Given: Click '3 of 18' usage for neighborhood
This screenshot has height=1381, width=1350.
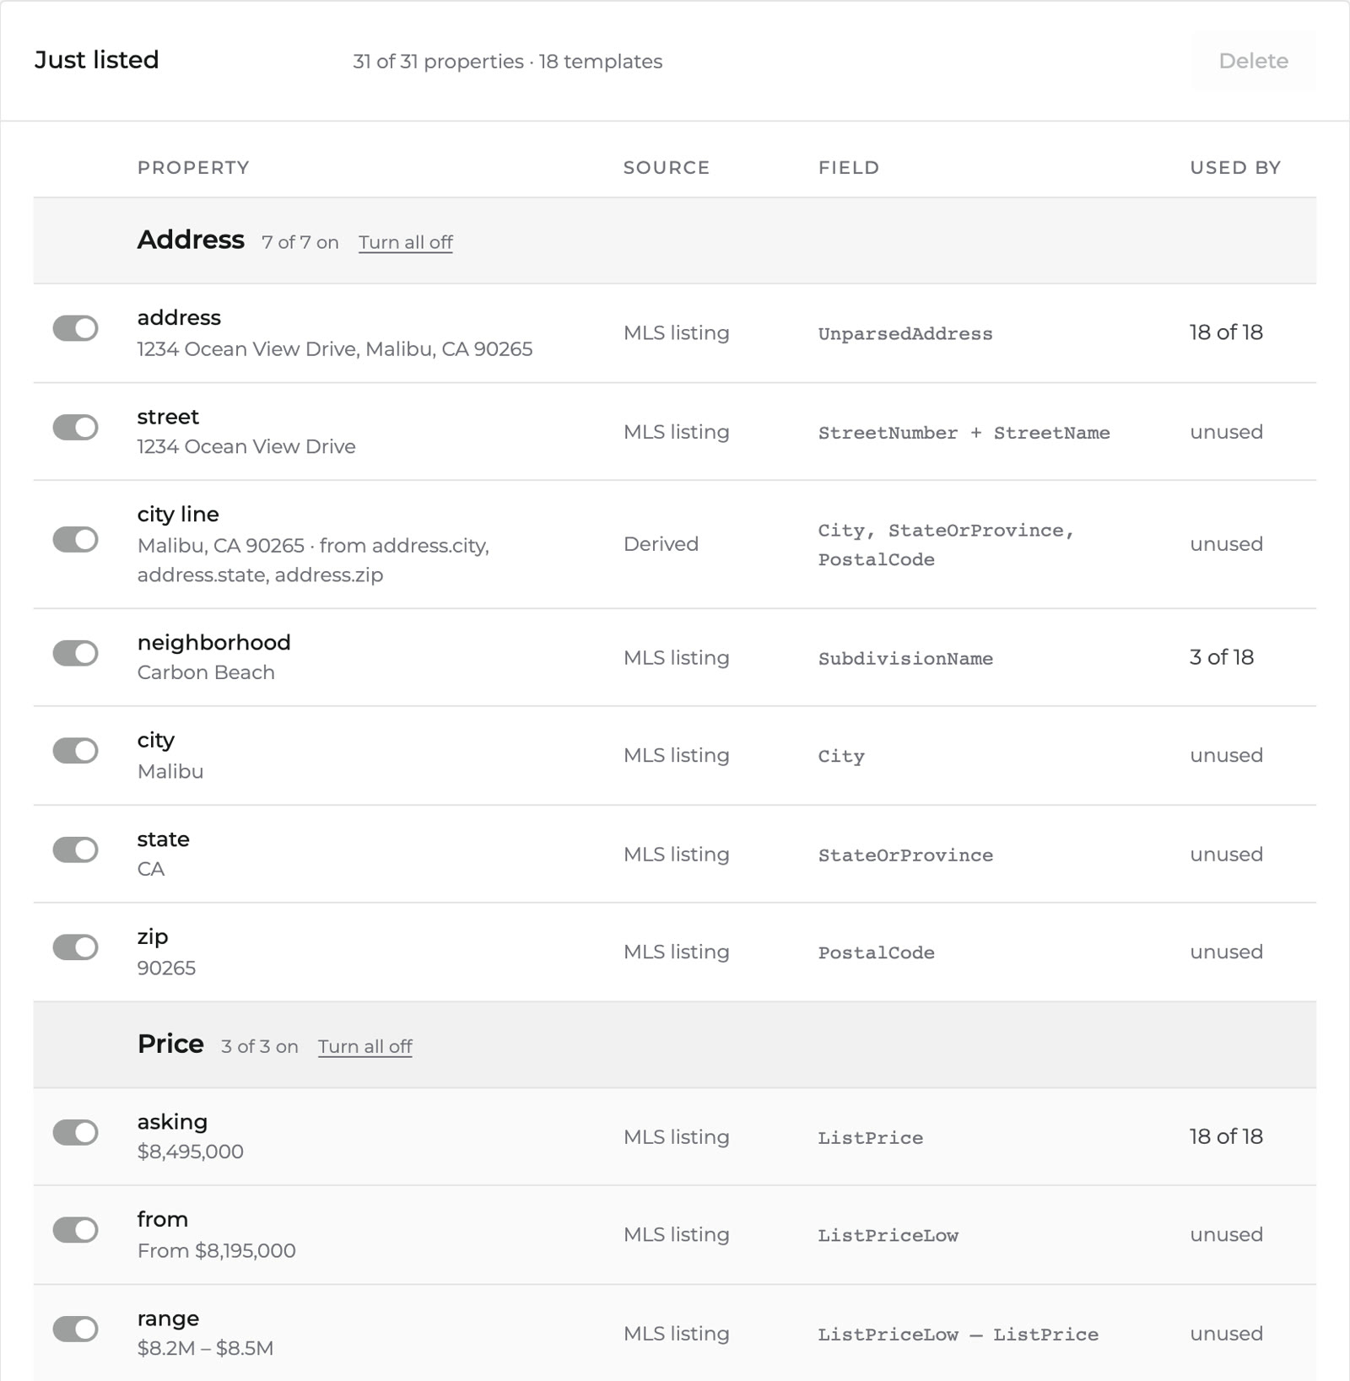Looking at the screenshot, I should click(1222, 657).
